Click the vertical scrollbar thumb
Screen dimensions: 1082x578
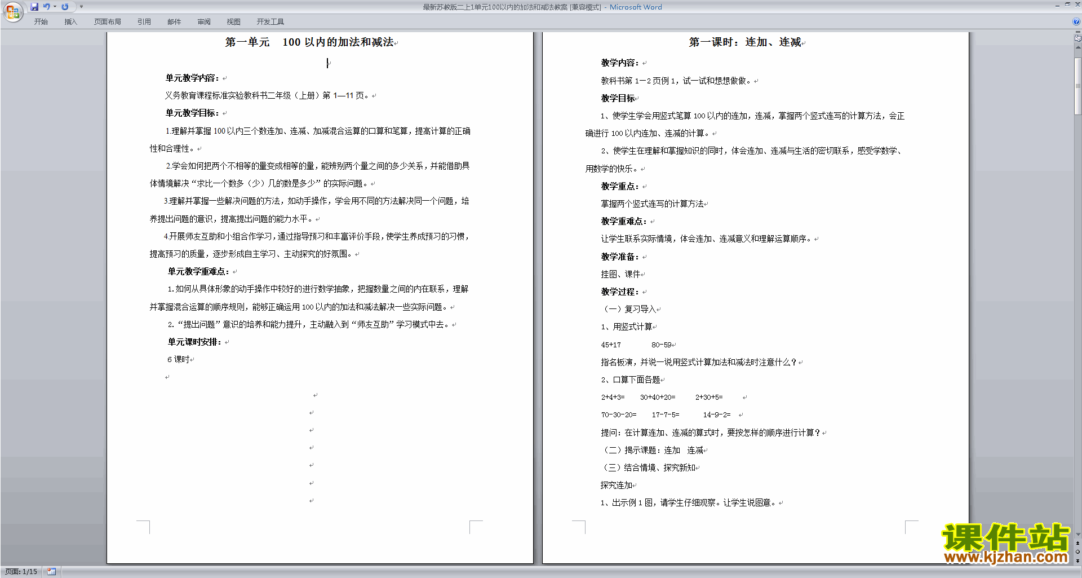(1077, 85)
